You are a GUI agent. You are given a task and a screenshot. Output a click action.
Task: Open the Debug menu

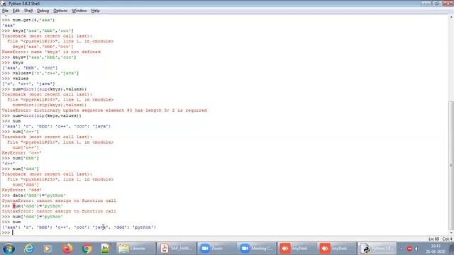point(43,11)
